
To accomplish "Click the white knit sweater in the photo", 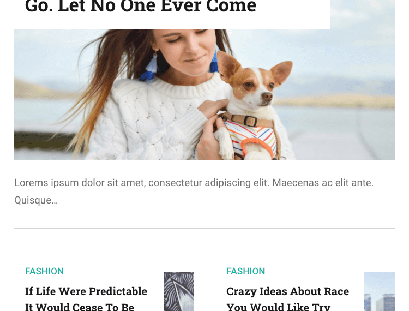I will click(146, 120).
